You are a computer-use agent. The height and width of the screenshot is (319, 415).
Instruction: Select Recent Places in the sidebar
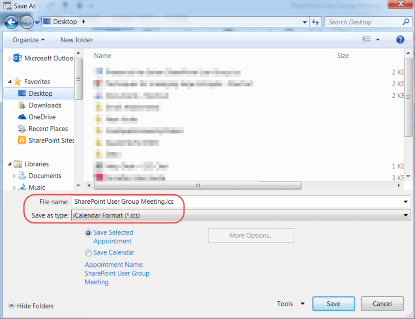[47, 129]
